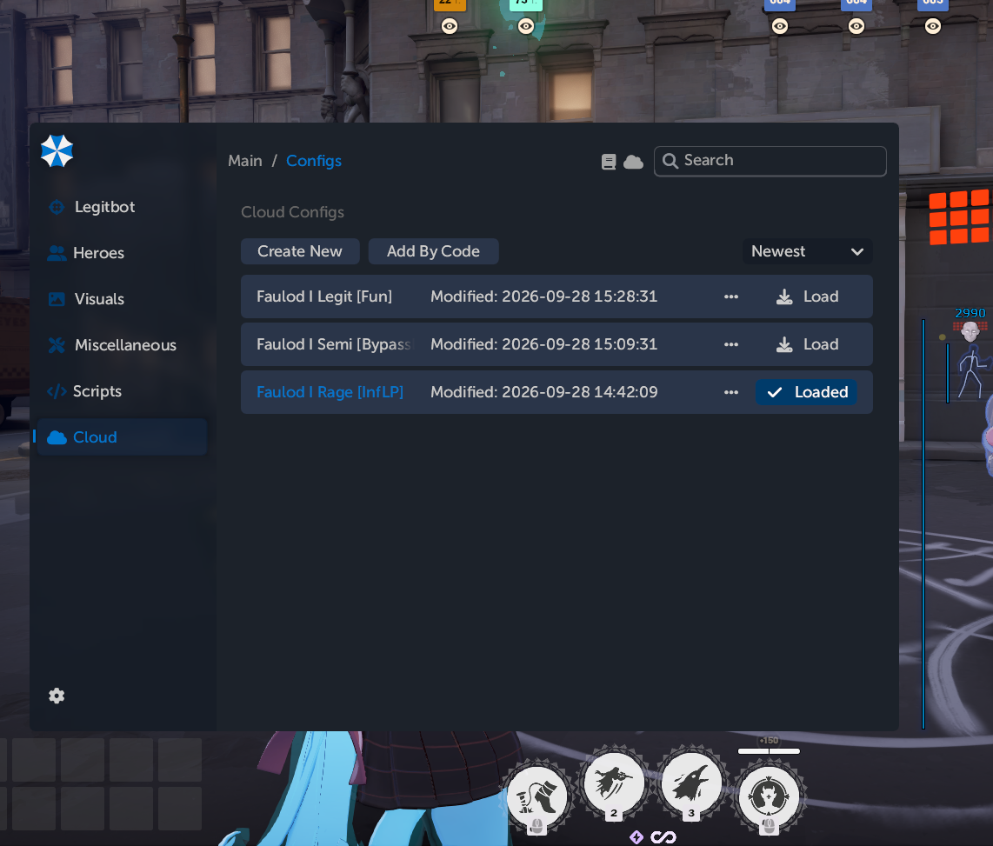Load the Faulod Legit [Fun] config
Screen dimensions: 993x846
808,296
